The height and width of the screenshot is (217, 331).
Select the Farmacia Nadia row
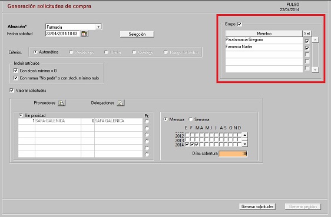[264, 47]
